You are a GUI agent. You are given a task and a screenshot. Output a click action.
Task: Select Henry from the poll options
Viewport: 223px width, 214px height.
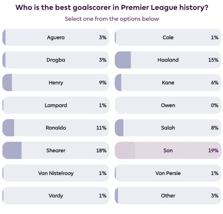coord(56,82)
